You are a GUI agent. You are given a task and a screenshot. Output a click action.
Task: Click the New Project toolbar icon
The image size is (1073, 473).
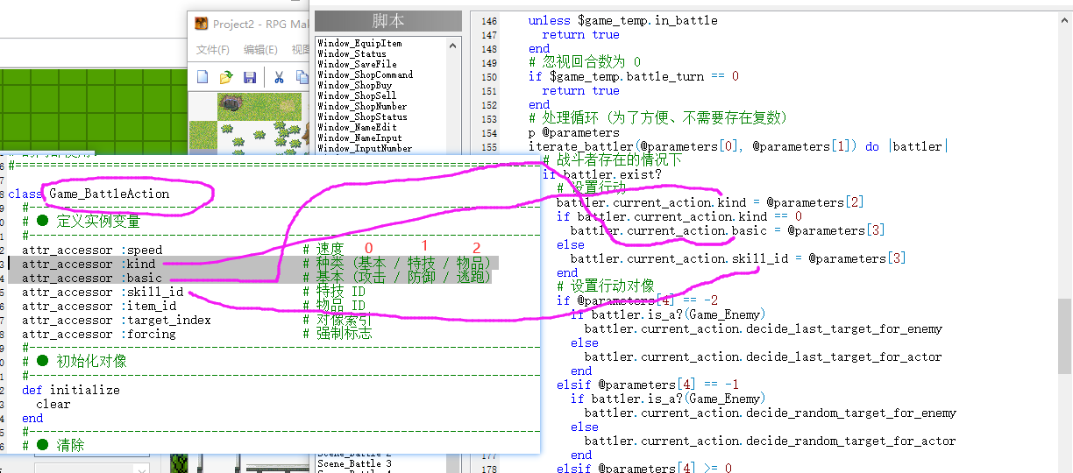203,77
